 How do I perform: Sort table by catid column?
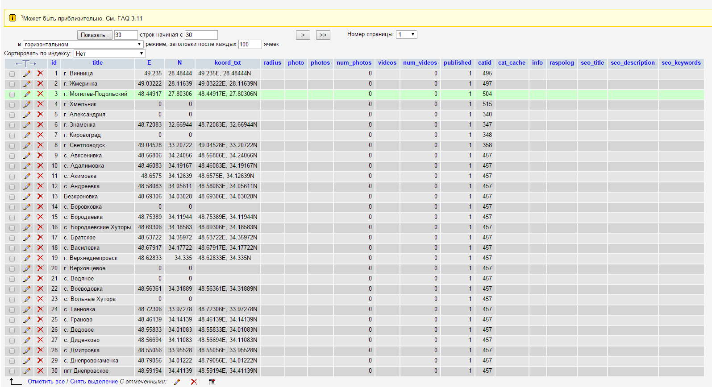tap(485, 63)
